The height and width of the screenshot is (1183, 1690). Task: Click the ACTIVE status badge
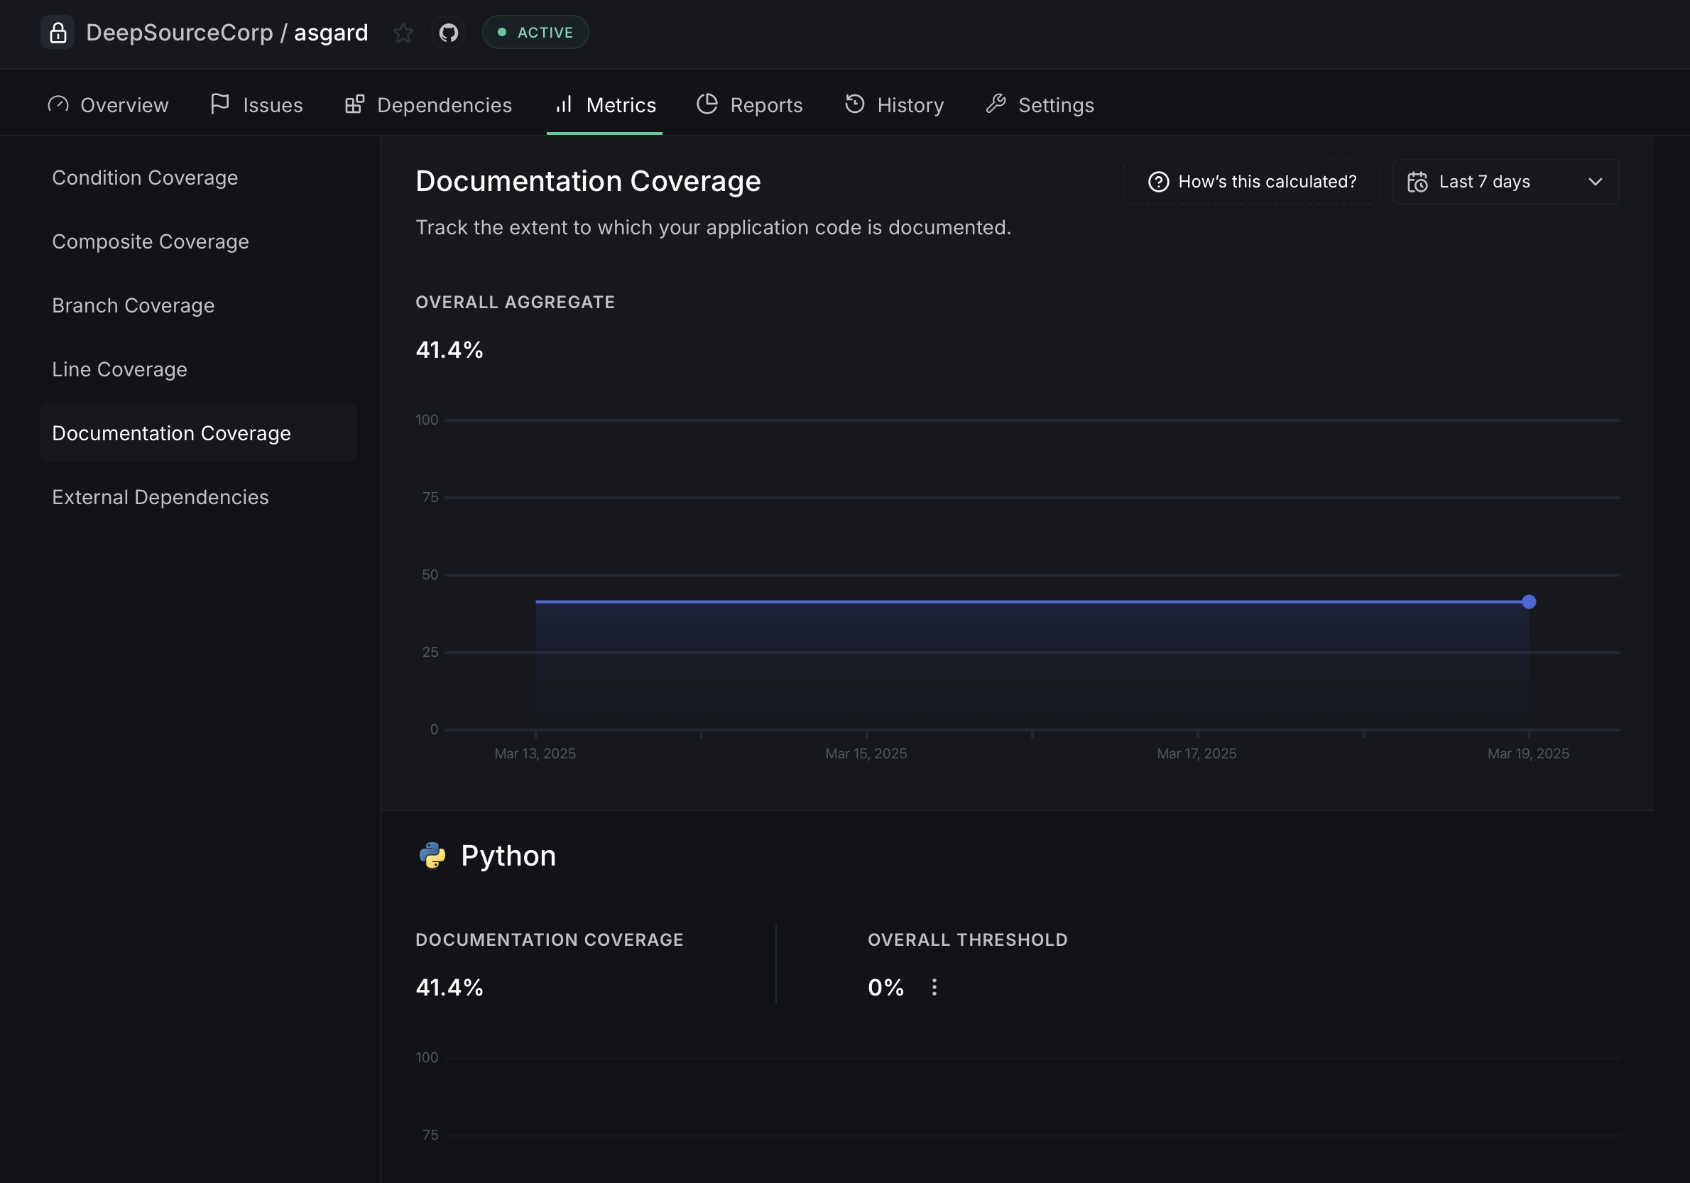pyautogui.click(x=535, y=33)
